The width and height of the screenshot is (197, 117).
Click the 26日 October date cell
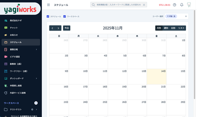[x=59, y=45]
